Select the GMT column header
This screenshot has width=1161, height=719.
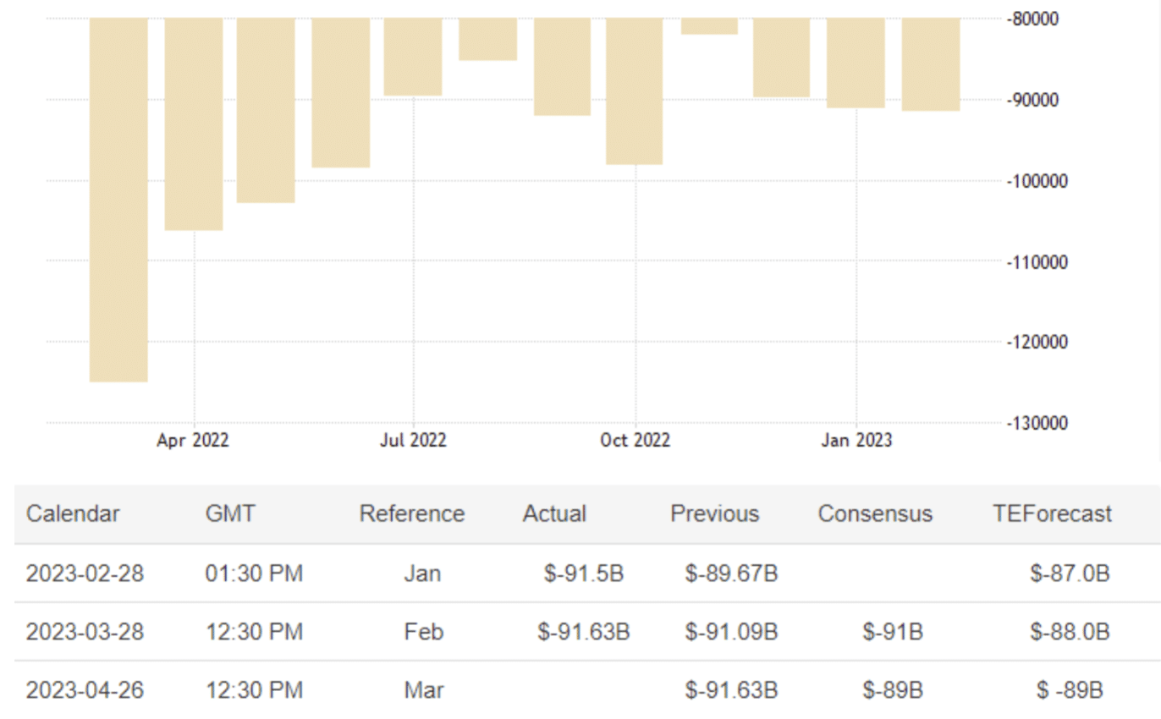(x=230, y=513)
